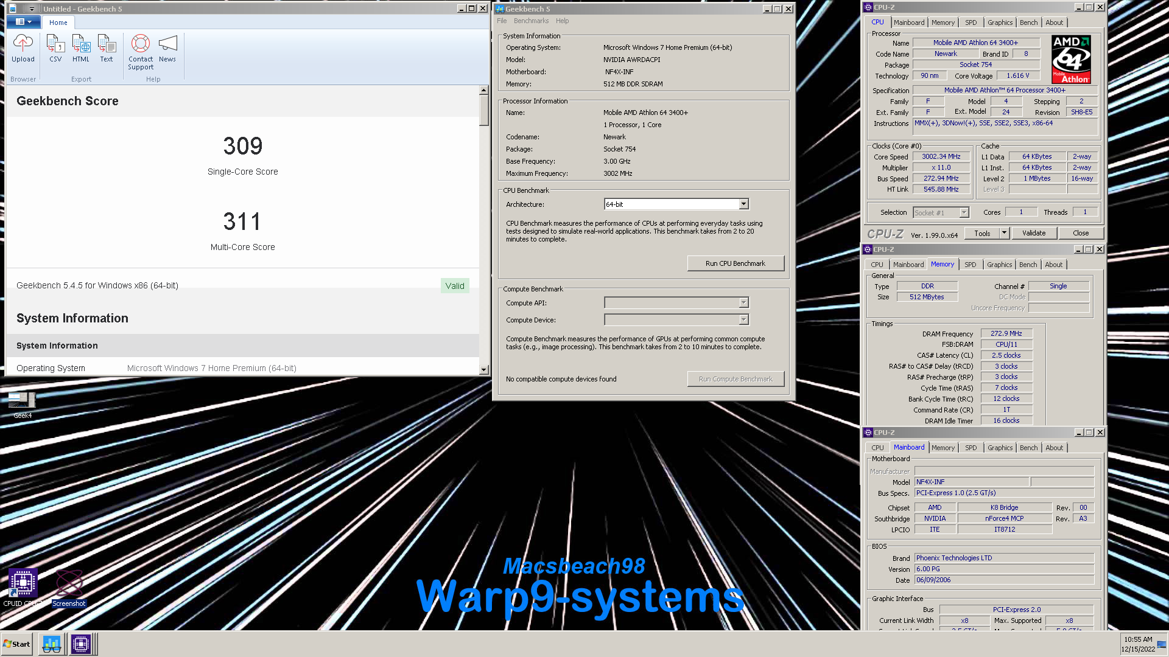The image size is (1169, 657).
Task: Select SPD tab in middle CPU-Z window
Action: (x=971, y=265)
